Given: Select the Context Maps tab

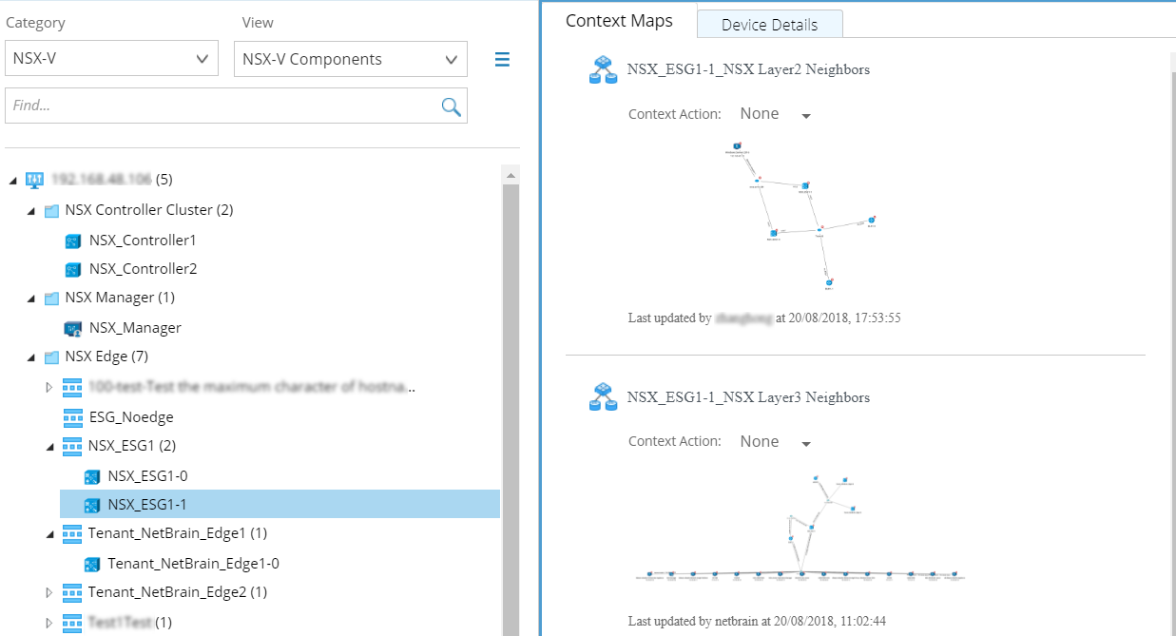Looking at the screenshot, I should pyautogui.click(x=619, y=21).
